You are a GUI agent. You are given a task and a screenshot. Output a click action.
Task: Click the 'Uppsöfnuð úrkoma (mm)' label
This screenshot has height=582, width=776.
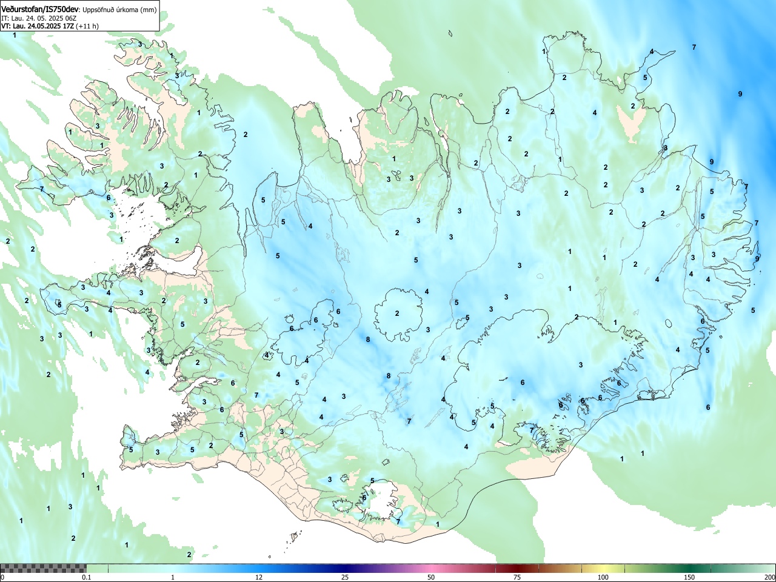tap(120, 9)
